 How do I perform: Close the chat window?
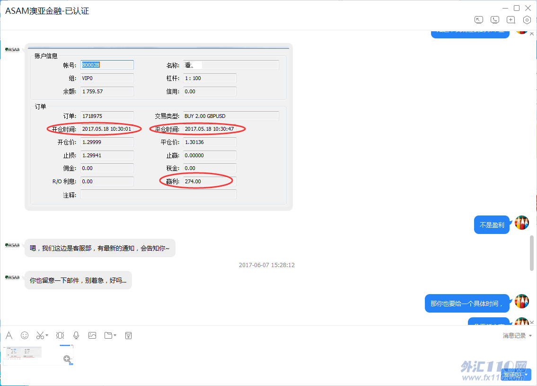(528, 8)
